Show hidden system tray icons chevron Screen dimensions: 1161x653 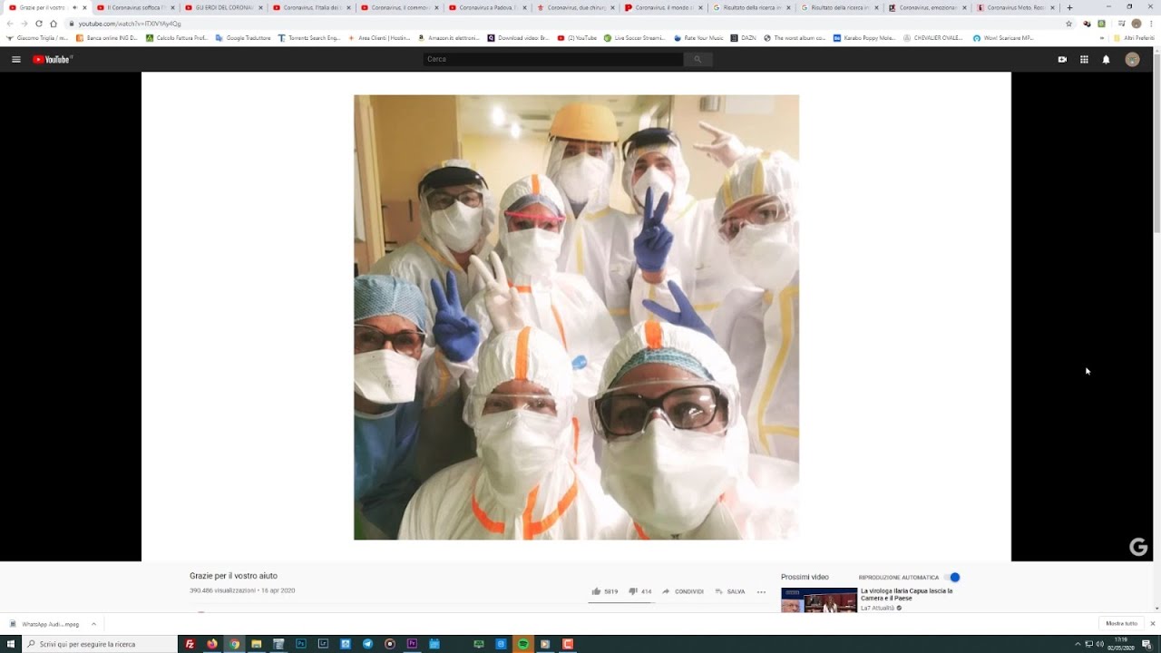click(x=1078, y=644)
